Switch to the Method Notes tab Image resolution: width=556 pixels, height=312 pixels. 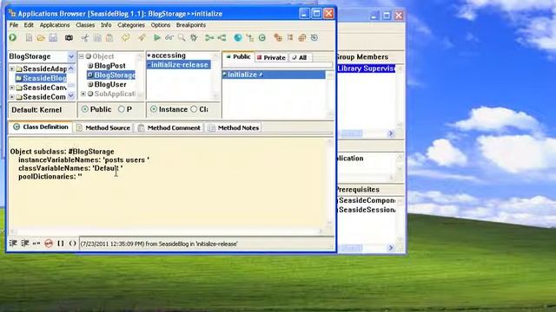click(234, 127)
